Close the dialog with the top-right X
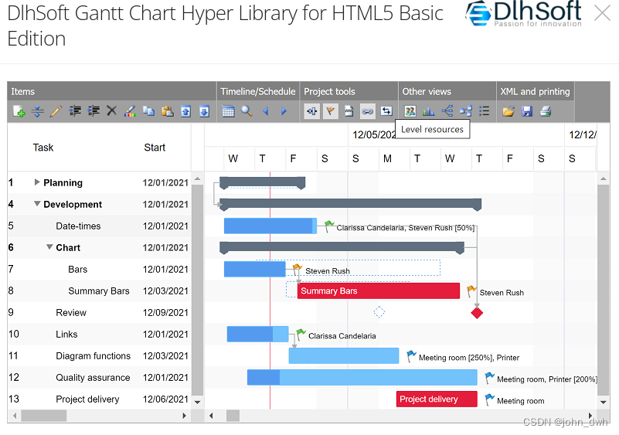 pos(603,13)
